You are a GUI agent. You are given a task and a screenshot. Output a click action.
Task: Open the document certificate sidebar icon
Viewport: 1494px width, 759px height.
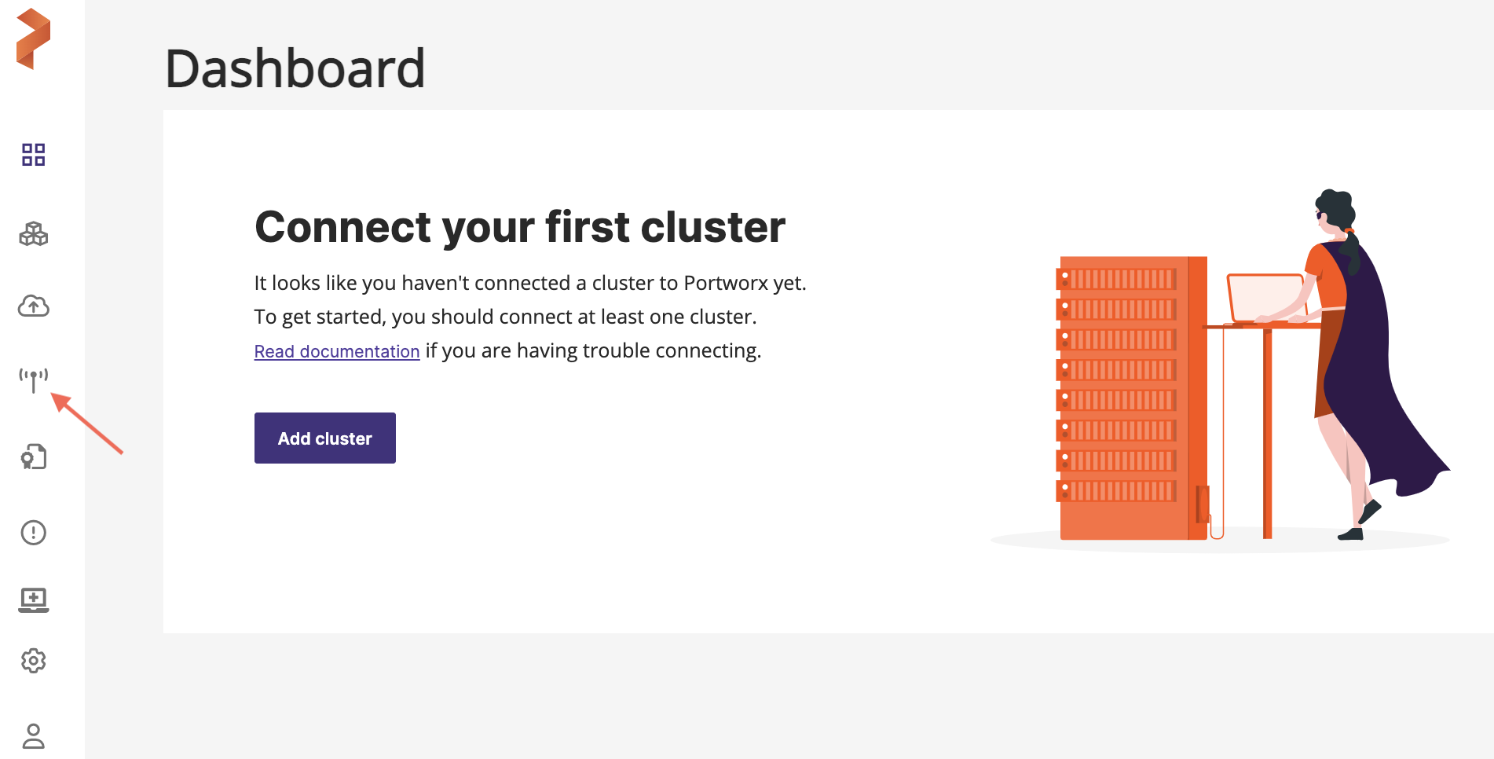[x=34, y=456]
